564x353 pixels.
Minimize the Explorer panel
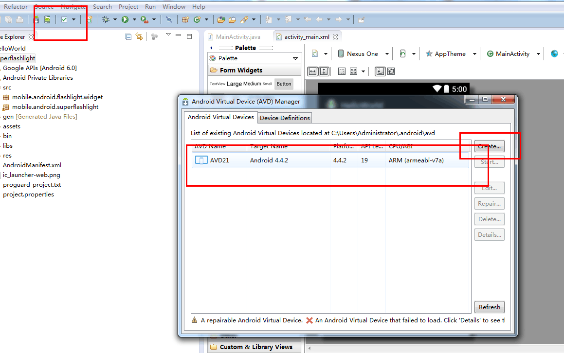(178, 35)
